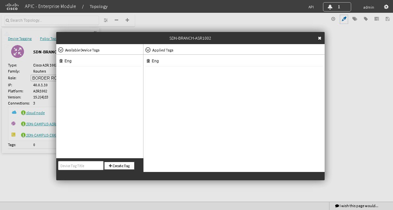This screenshot has height=210, width=393.
Task: Open the cloud node connection link
Action: (35, 113)
